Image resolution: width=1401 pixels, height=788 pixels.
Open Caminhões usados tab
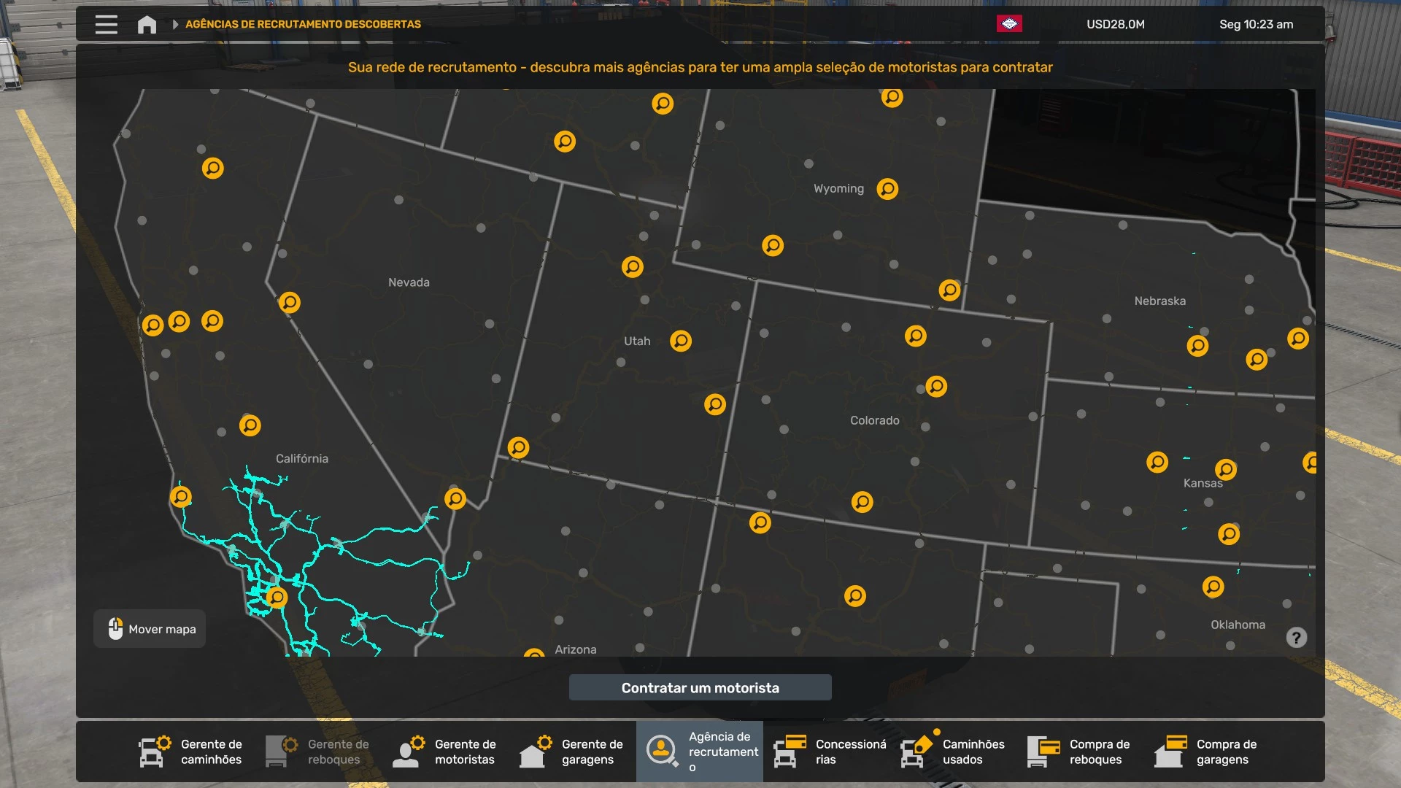(x=953, y=752)
